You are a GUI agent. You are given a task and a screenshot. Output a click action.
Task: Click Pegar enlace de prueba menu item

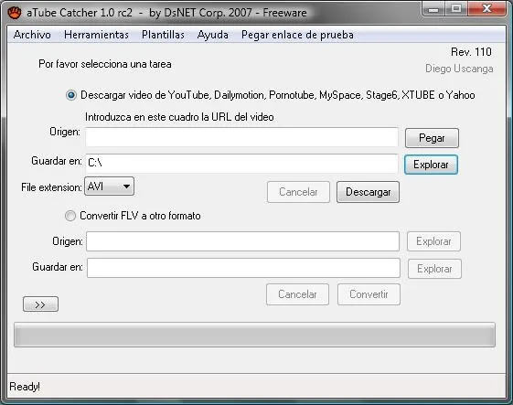point(297,35)
